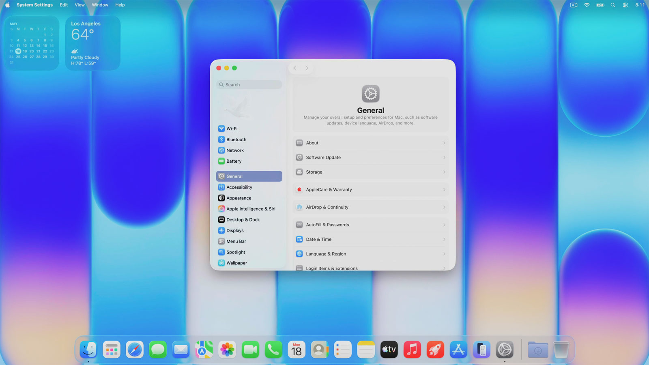The width and height of the screenshot is (649, 365).
Task: Open Photos app in the Dock
Action: (x=227, y=350)
